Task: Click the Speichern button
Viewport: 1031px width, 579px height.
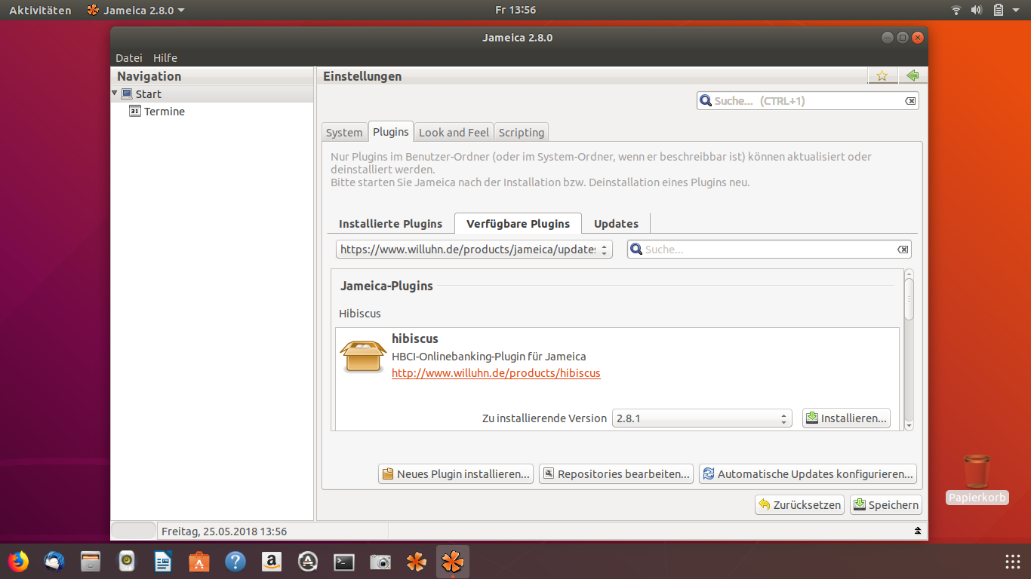Action: click(886, 505)
